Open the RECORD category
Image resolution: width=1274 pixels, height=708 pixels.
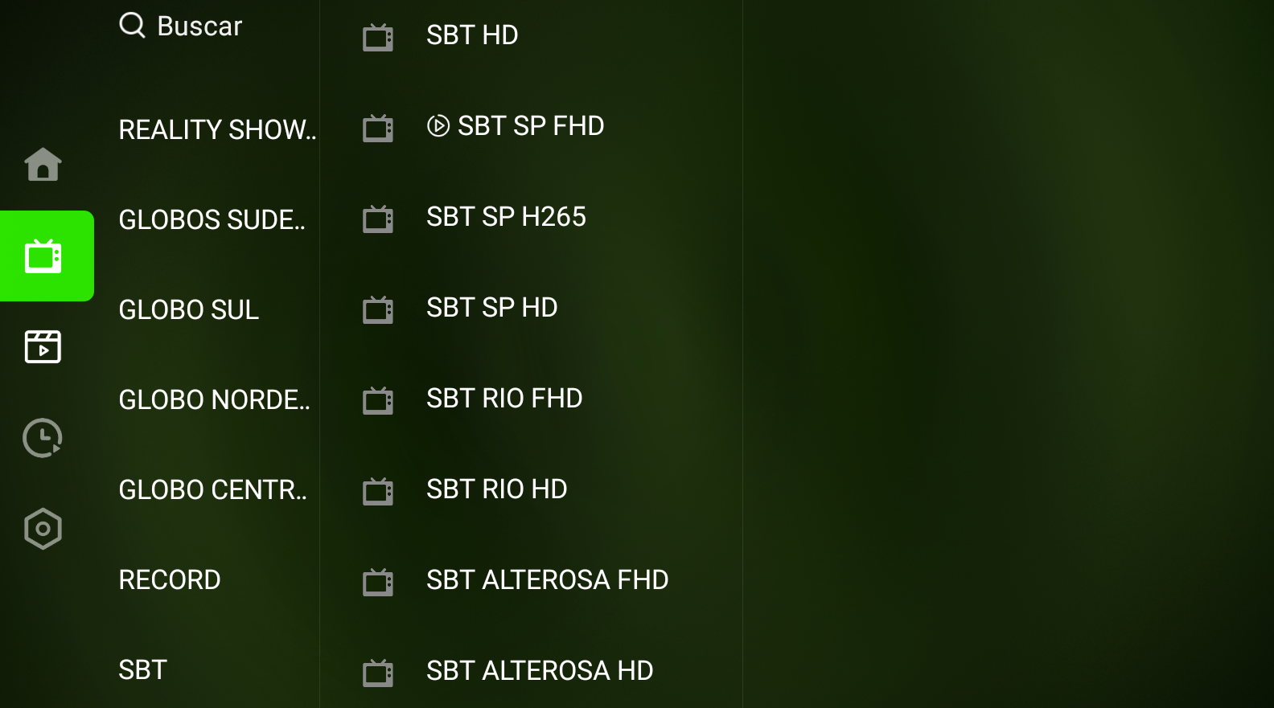coord(170,579)
